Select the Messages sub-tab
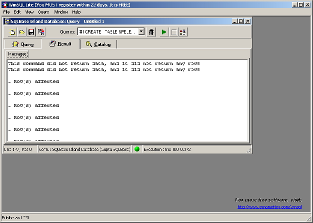 point(17,54)
